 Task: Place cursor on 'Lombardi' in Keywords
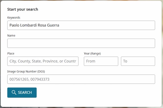[29, 25]
